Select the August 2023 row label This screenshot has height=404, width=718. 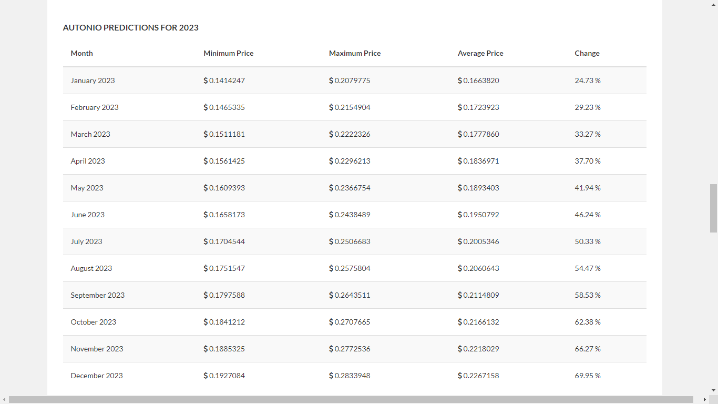coord(91,268)
